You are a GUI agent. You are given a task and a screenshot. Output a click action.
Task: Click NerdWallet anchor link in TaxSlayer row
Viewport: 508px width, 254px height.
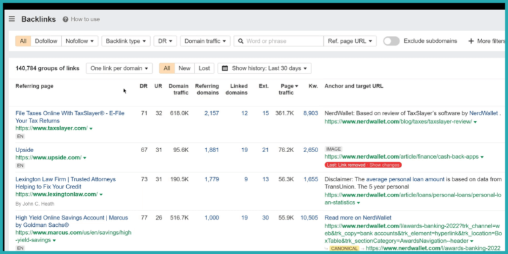point(484,113)
